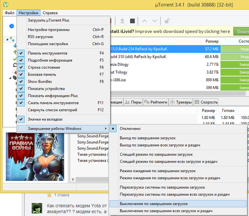Choose Выход по завершении всех загрузок и раздач
Screen dimensions: 249x216
point(178,145)
